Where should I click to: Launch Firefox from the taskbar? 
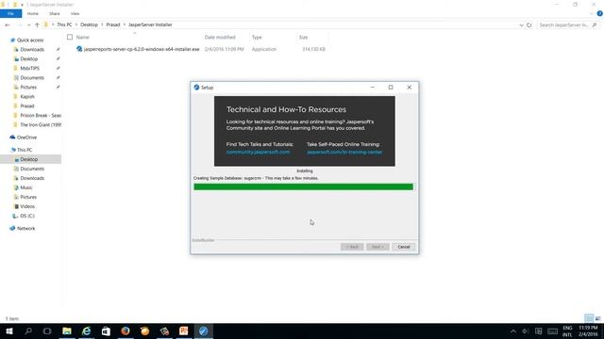pyautogui.click(x=126, y=331)
